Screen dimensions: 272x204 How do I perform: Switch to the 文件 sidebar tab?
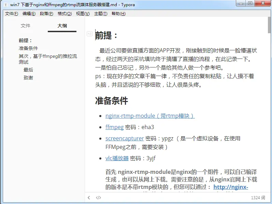[x=26, y=26]
